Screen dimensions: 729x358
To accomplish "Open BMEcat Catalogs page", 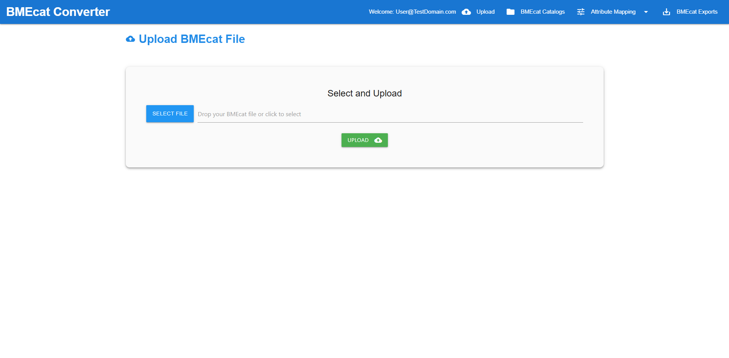I will 542,12.
